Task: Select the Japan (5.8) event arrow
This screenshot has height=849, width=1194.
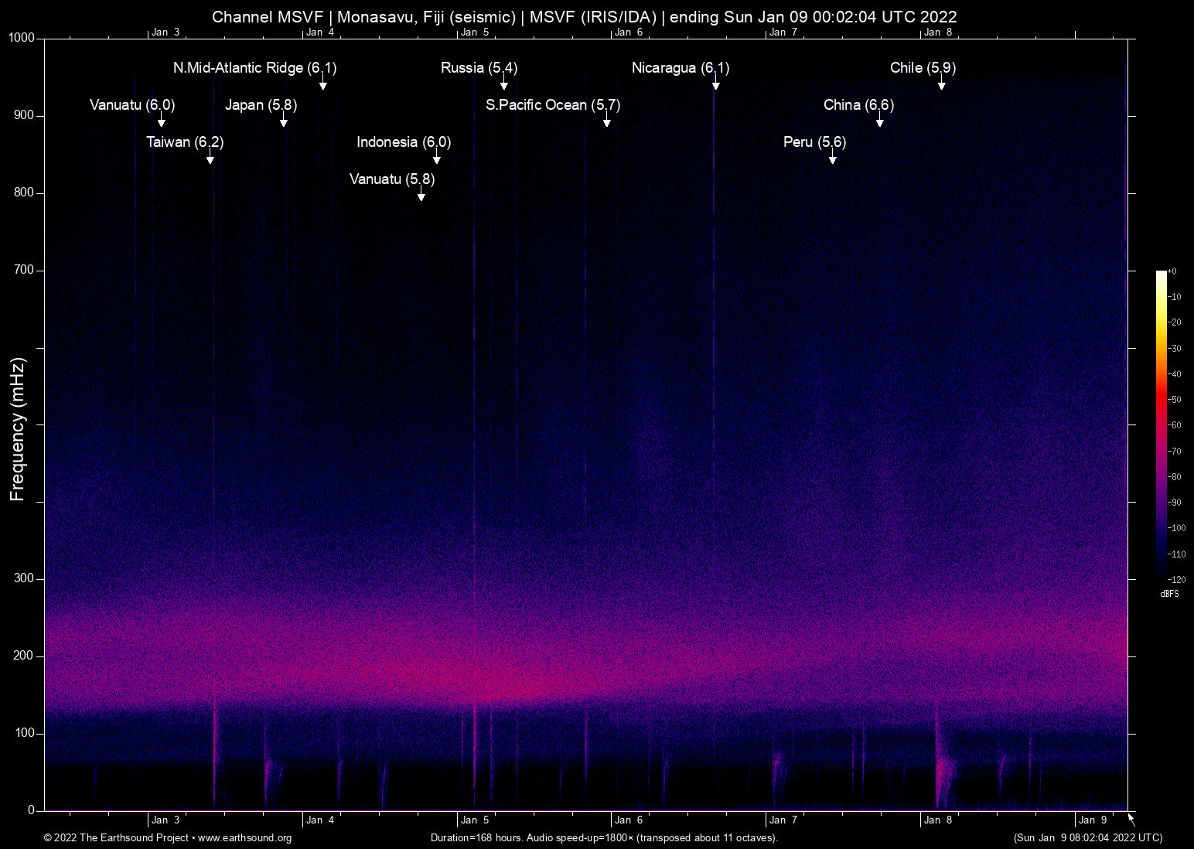Action: [285, 121]
